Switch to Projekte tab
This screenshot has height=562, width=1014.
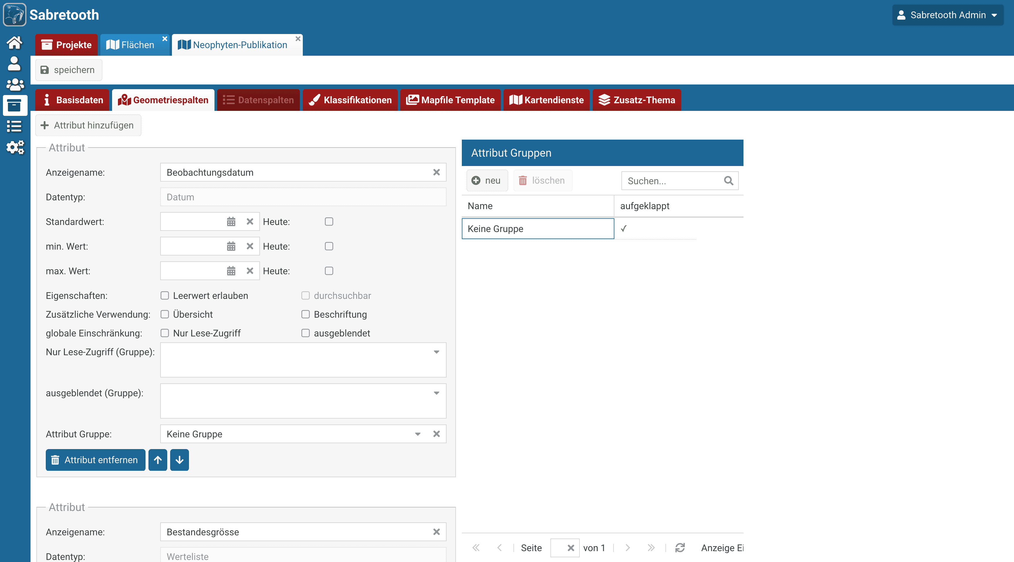[x=67, y=45]
